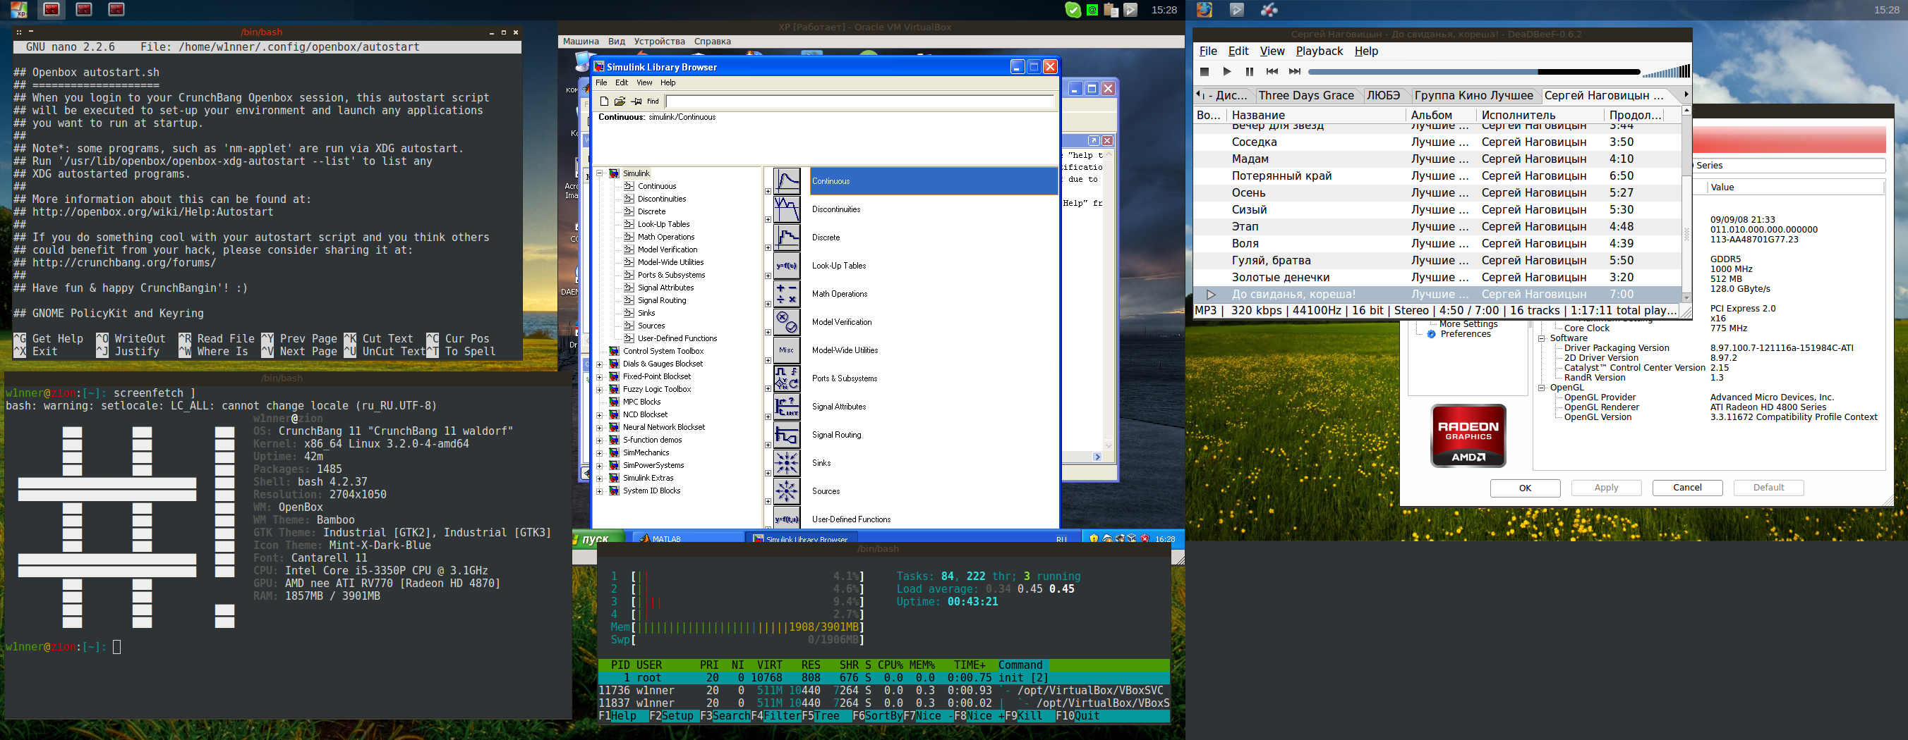
Task: Select the Look-Up Tables y=f(u) icon
Action: [x=787, y=266]
